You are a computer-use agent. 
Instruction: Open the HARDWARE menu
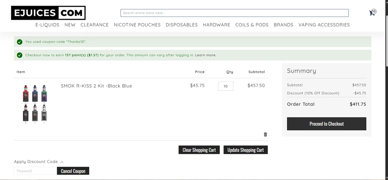[x=217, y=25]
